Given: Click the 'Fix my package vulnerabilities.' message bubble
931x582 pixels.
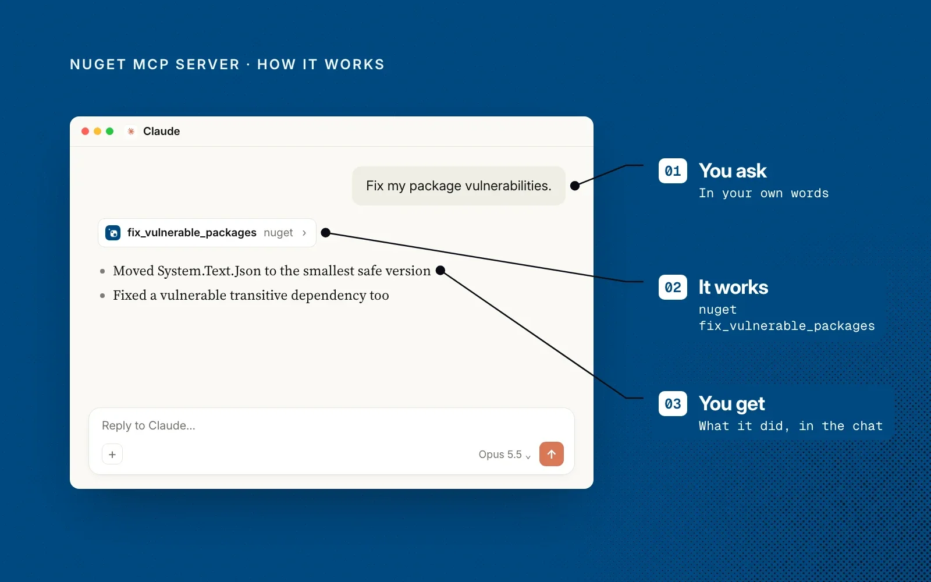Looking at the screenshot, I should point(459,186).
